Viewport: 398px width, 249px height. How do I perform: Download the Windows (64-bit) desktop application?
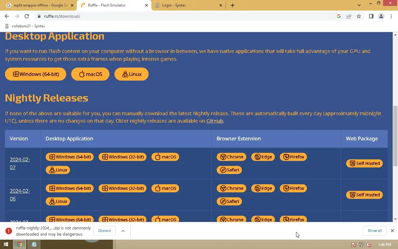(x=35, y=74)
